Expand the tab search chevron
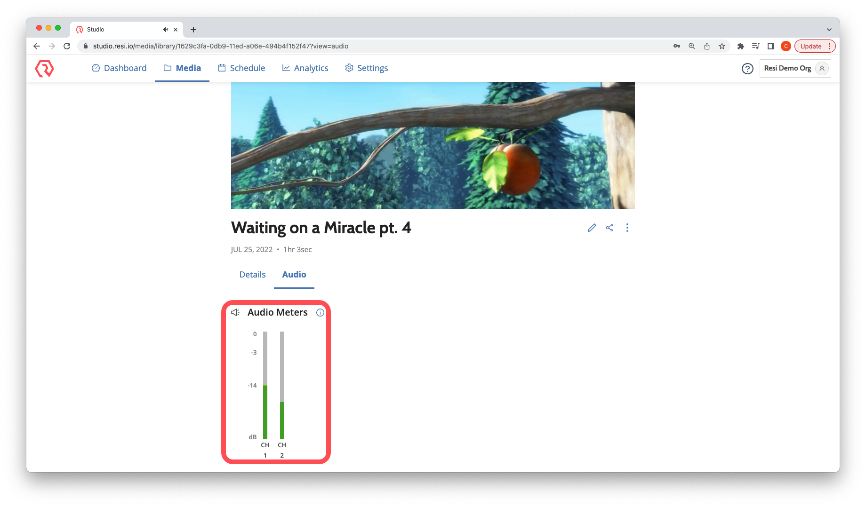Screen dimensions: 866x507 829,29
